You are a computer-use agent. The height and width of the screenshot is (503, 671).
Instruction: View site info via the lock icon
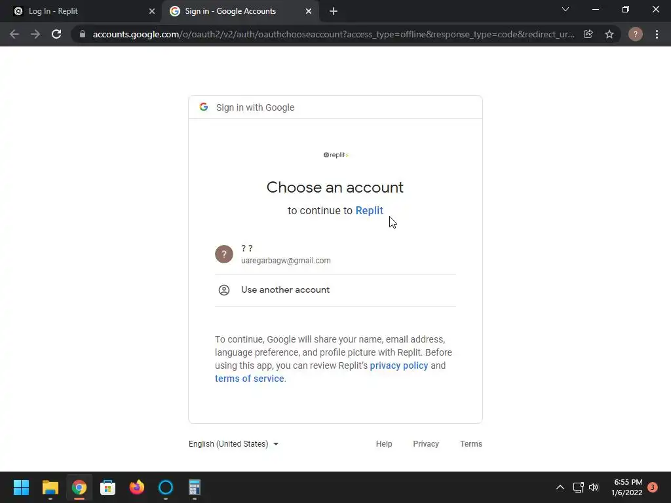coord(83,34)
